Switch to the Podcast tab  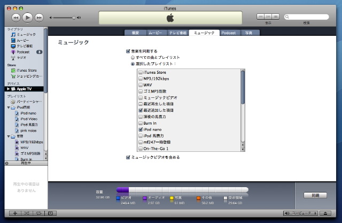pos(230,33)
